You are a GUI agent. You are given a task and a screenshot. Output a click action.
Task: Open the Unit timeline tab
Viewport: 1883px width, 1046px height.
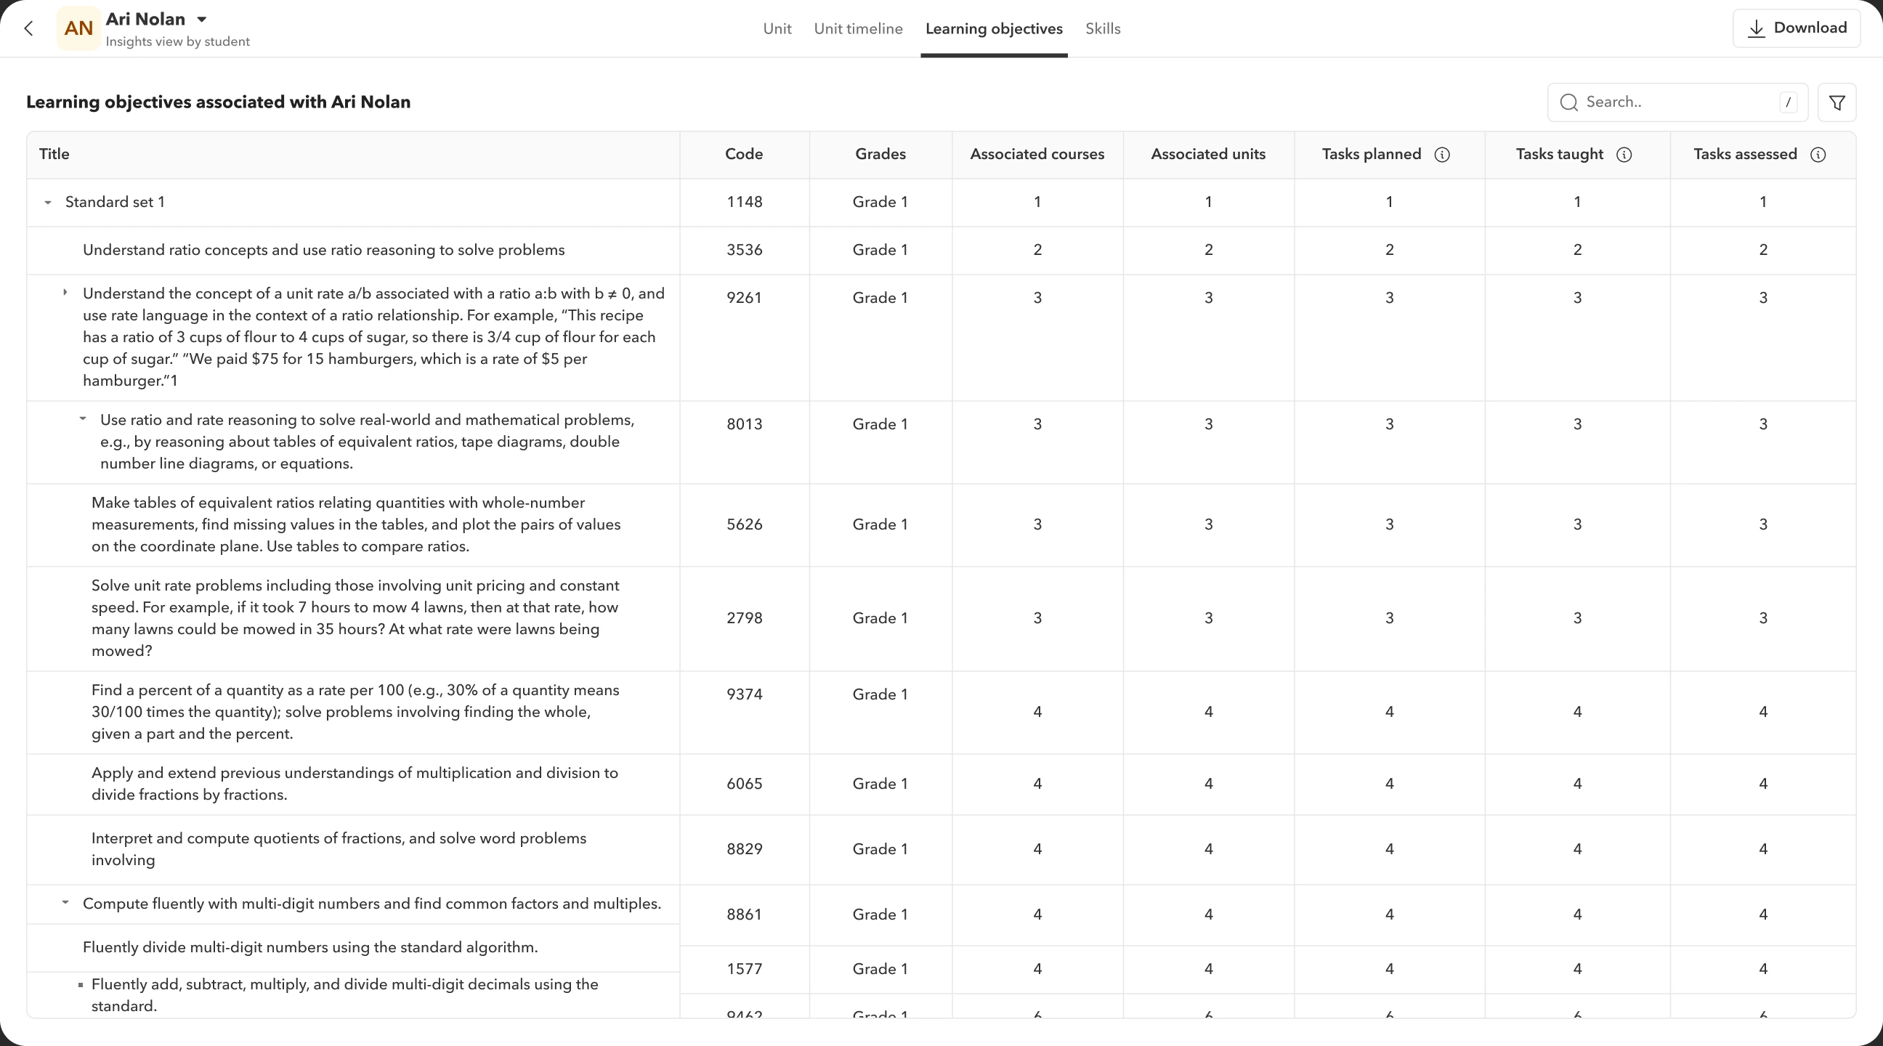858,28
